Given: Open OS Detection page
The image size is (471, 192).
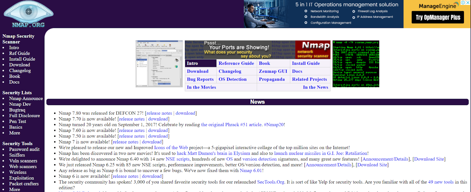Looking at the screenshot, I should point(233,79).
